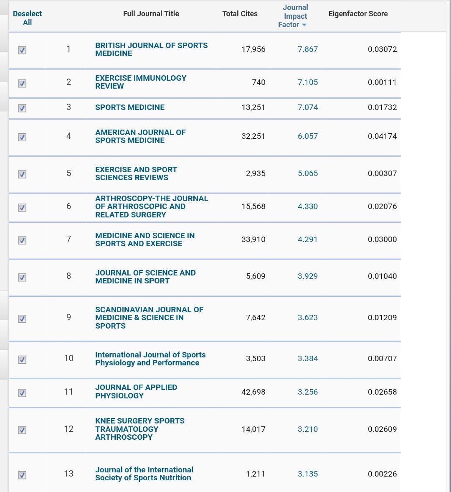451x492 pixels.
Task: Select eigenfactor score 0.02609
Action: click(x=383, y=429)
